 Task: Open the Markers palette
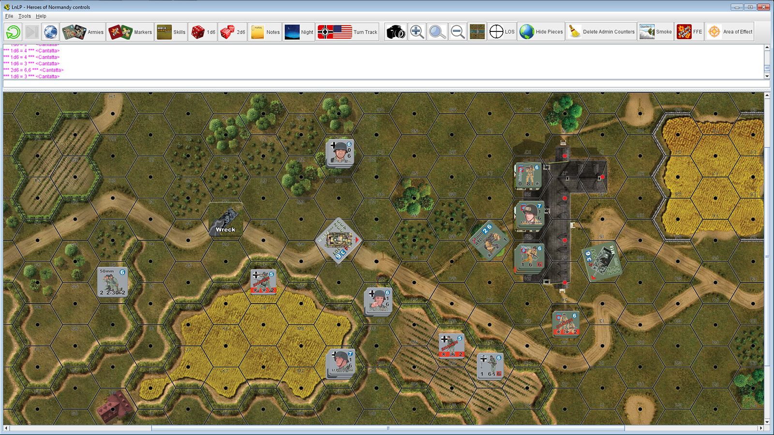coord(130,32)
